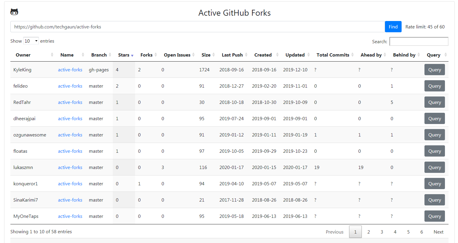Sort table by Ahead by column
Screen dimensions: 458x243
pyautogui.click(x=372, y=55)
